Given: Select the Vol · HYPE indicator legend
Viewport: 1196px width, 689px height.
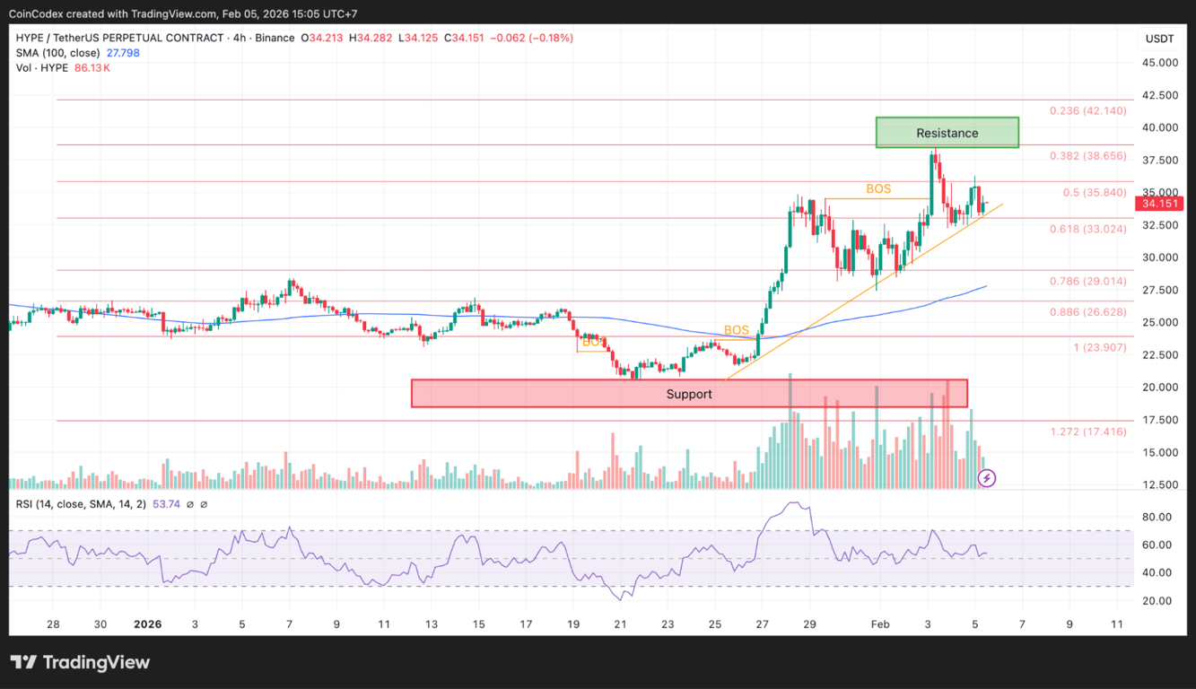Looking at the screenshot, I should (42, 67).
